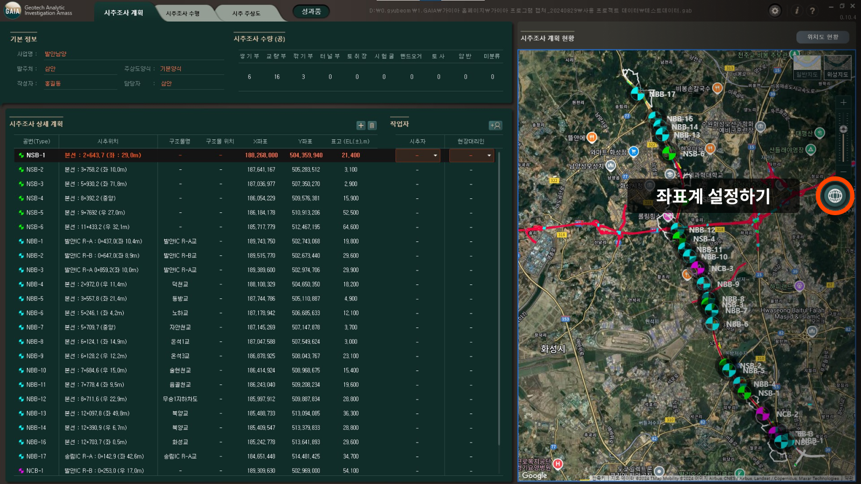Click the trash delete row icon
This screenshot has width=861, height=484.
[372, 125]
